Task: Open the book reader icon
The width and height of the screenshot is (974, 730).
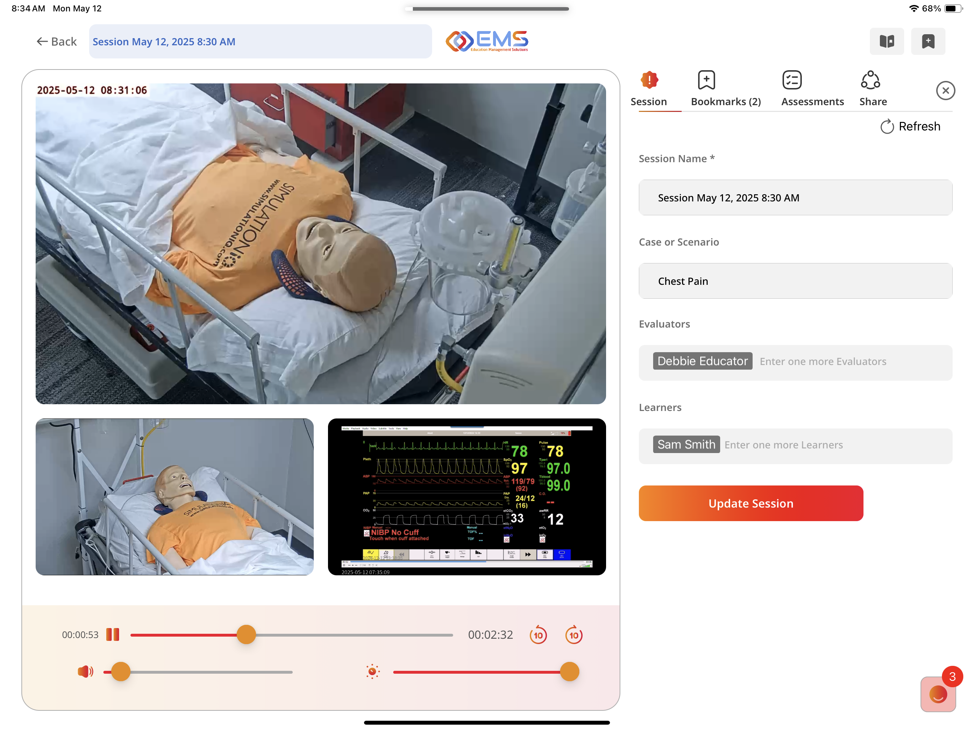Action: [x=886, y=41]
